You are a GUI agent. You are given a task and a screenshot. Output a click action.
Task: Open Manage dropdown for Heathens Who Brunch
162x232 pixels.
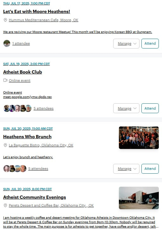[126, 169]
